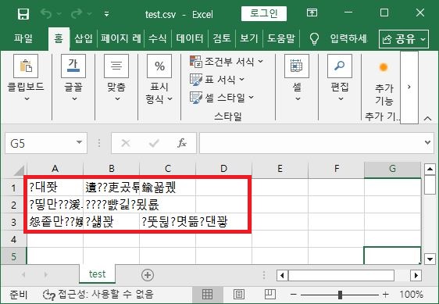Click vertical scrollbar down arrow

(430, 259)
